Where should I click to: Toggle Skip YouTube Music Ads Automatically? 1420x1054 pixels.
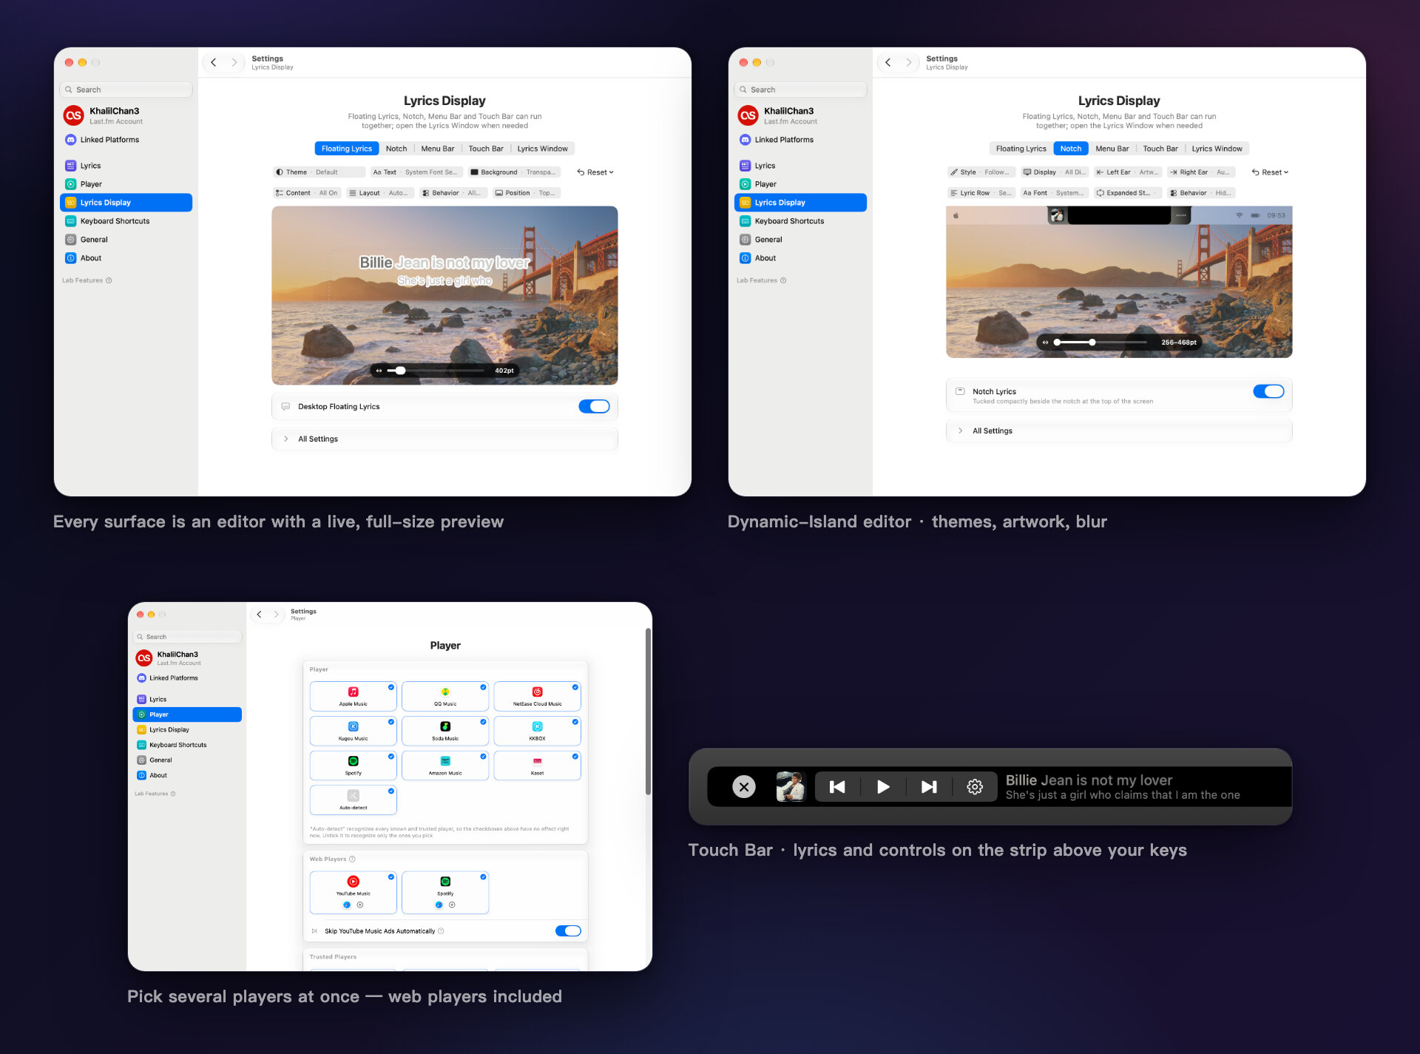point(568,931)
